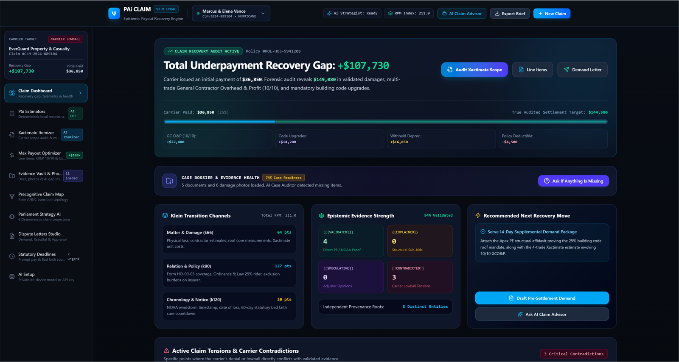Click the 3 Critical Contradictions badge
Image resolution: width=679 pixels, height=362 pixels.
pyautogui.click(x=574, y=354)
